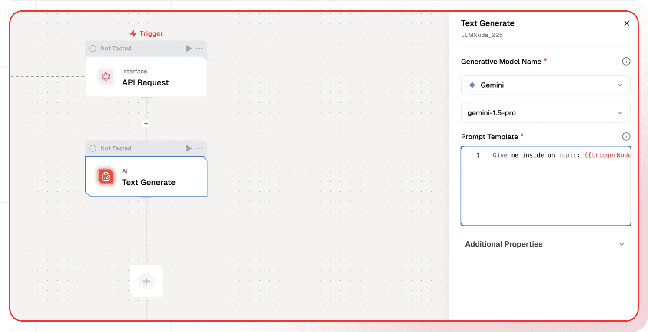The width and height of the screenshot is (648, 332).
Task: Click into the Prompt Template editor
Action: (x=546, y=186)
